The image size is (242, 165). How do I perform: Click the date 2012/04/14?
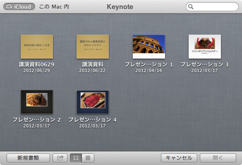point(149,71)
